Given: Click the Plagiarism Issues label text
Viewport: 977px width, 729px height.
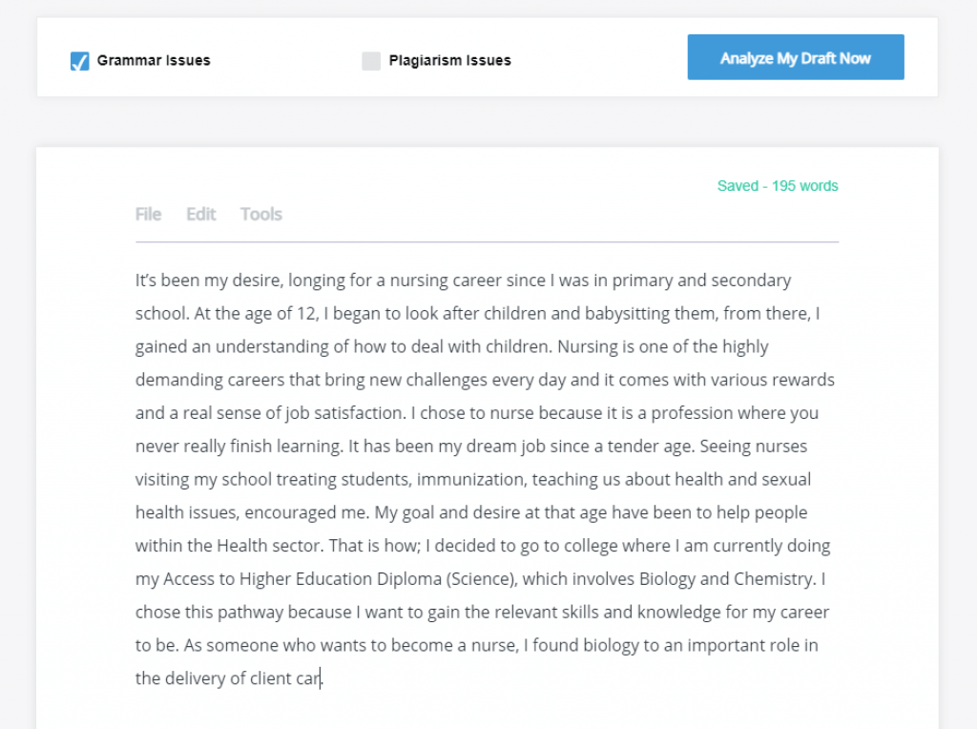Looking at the screenshot, I should [449, 60].
